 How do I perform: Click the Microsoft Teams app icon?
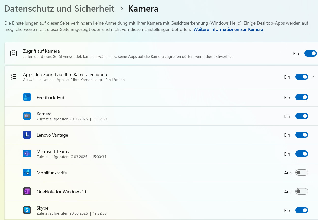point(27,154)
